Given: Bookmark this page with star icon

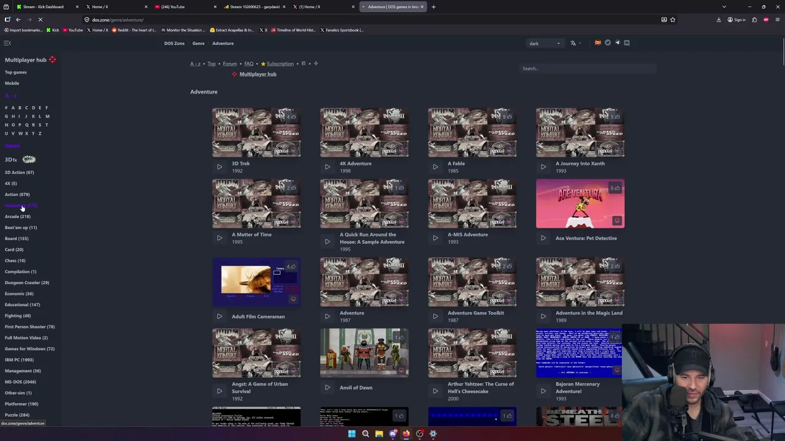Looking at the screenshot, I should (673, 20).
